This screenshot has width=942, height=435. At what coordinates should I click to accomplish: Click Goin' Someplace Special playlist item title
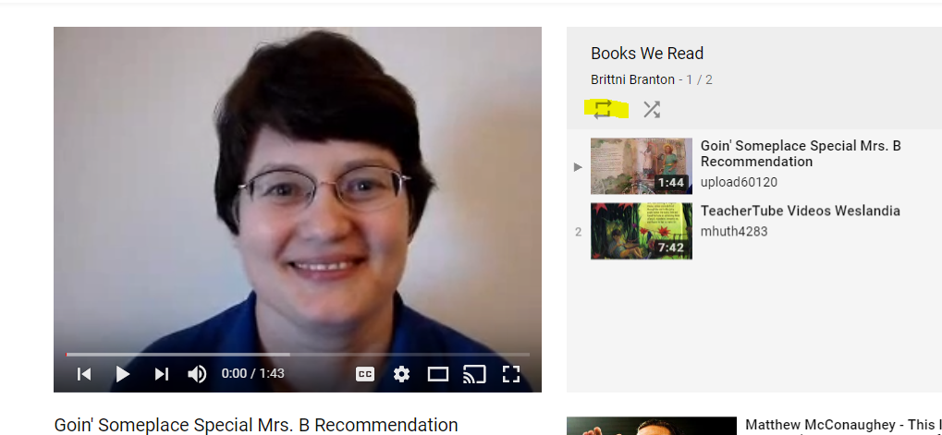tap(801, 153)
